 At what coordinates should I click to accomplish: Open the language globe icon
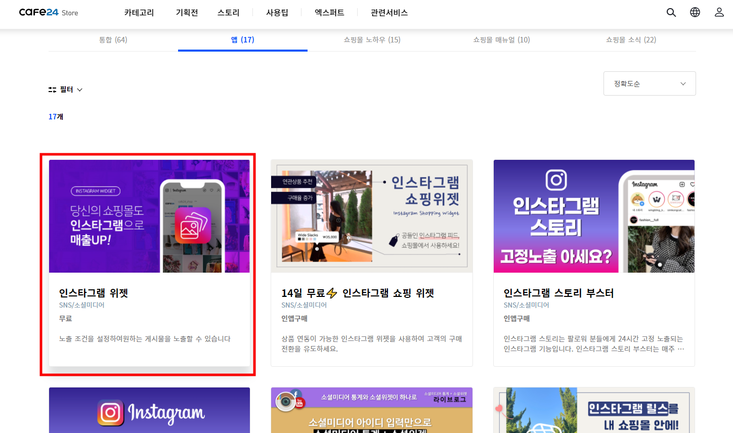click(695, 12)
